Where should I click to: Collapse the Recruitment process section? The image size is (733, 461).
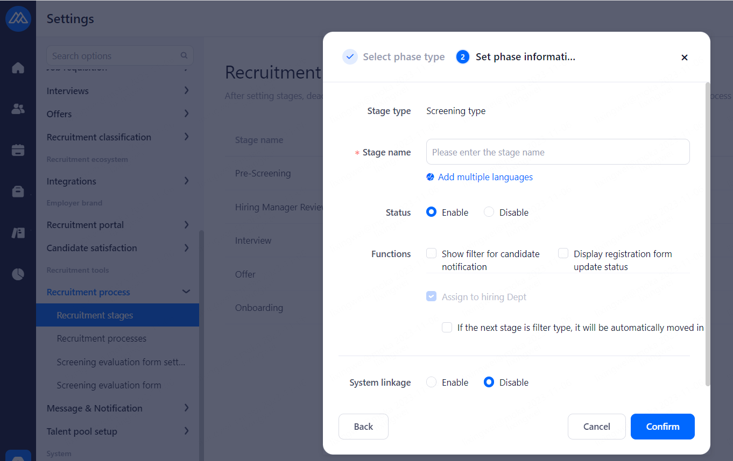click(186, 292)
